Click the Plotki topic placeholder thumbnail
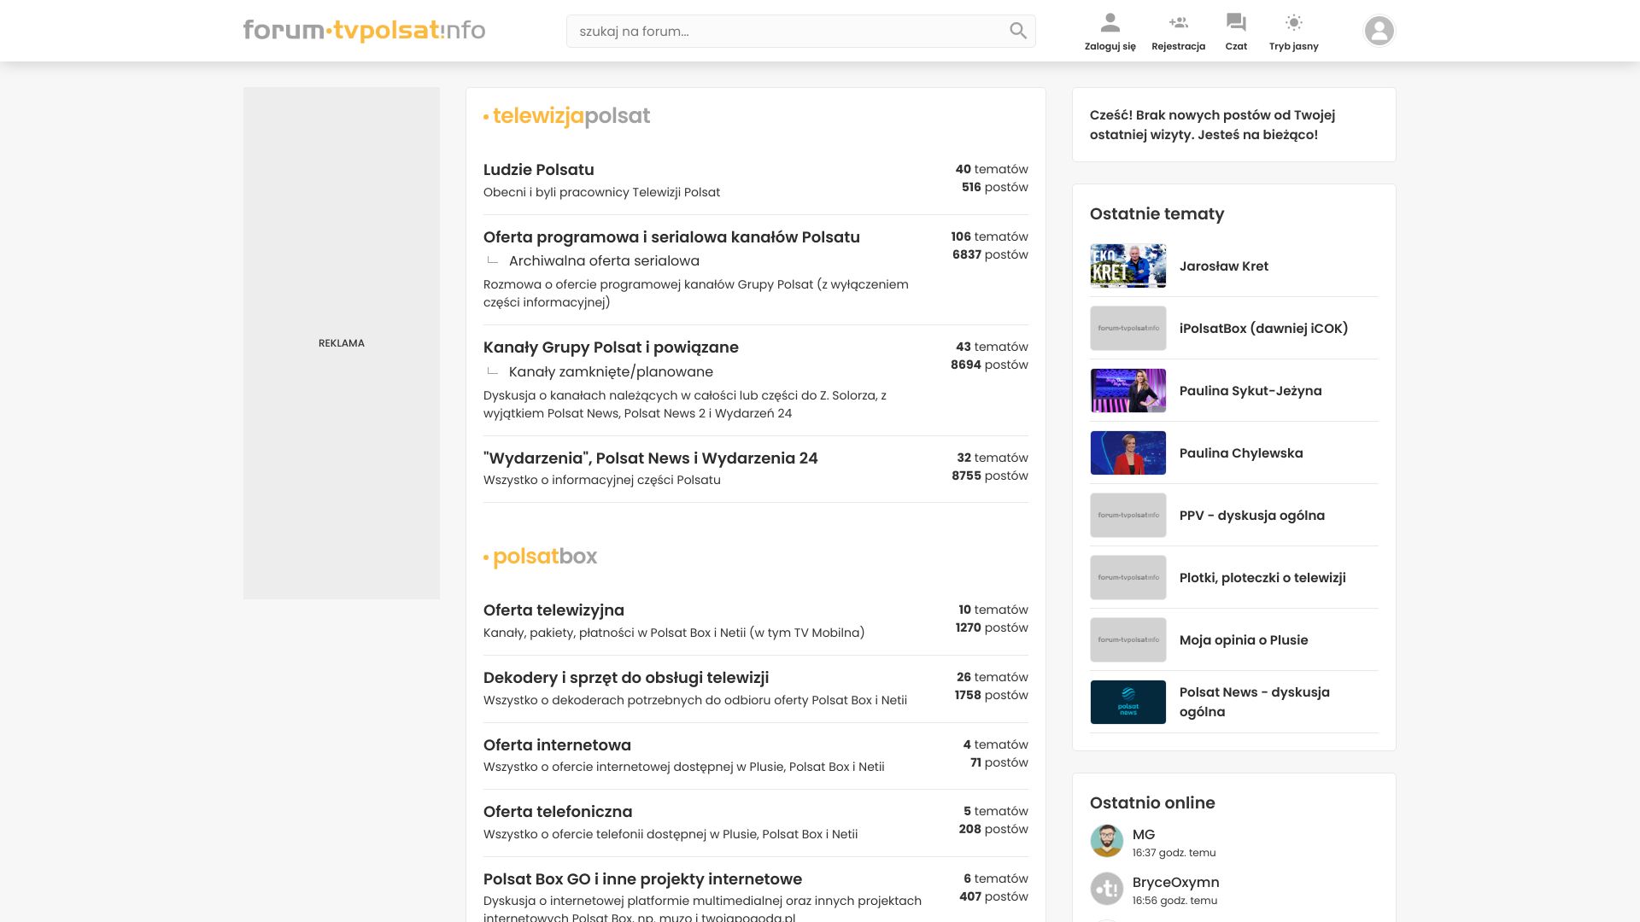The height and width of the screenshot is (922, 1640). 1127,577
